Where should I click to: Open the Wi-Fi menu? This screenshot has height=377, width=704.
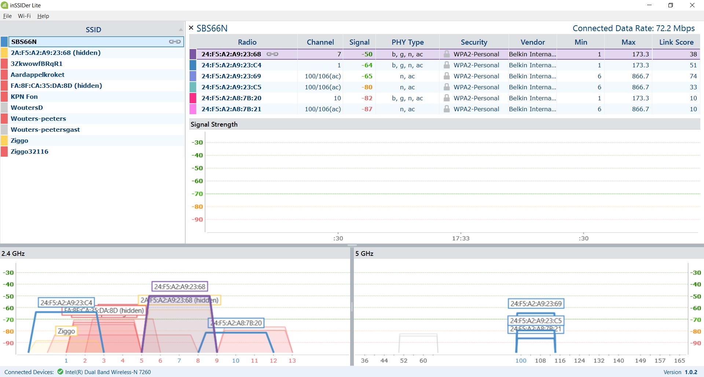[24, 16]
